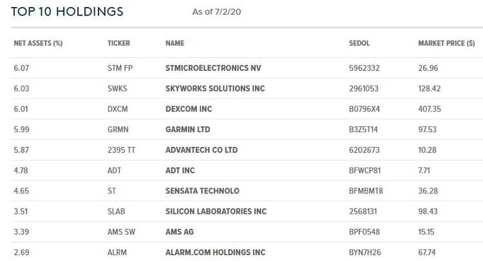This screenshot has height=261, width=483.
Task: Sort by TICKER column header
Action: pos(118,43)
